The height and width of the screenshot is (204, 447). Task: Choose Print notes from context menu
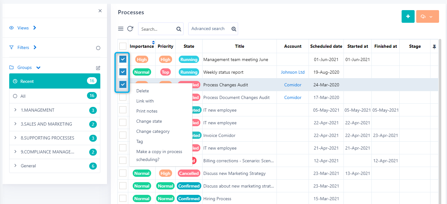147,111
